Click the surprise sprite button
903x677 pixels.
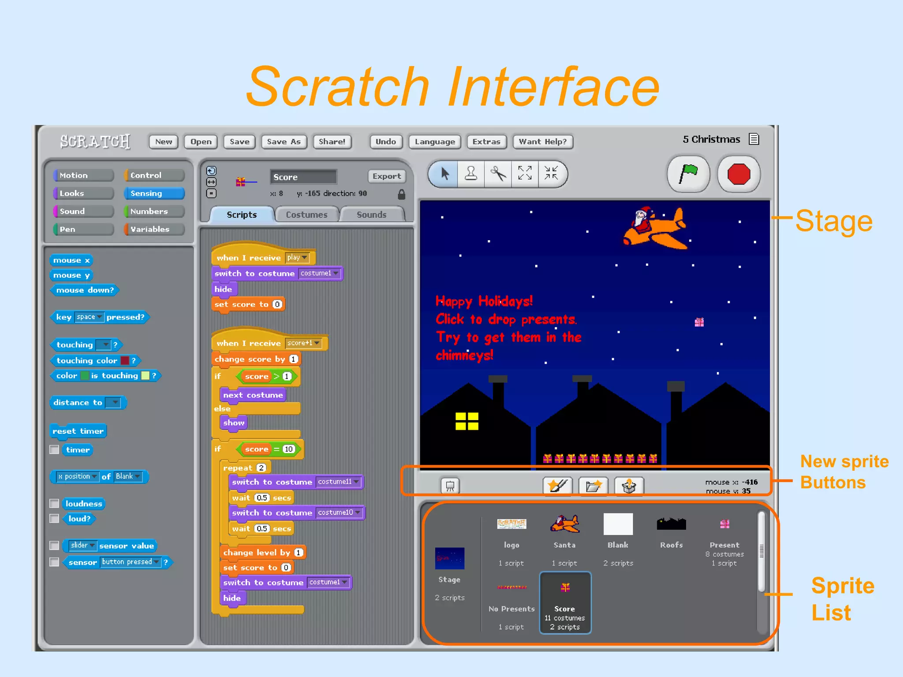click(x=629, y=486)
